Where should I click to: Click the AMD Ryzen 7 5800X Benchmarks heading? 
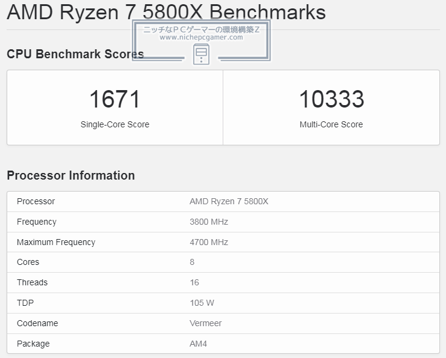[x=166, y=13]
